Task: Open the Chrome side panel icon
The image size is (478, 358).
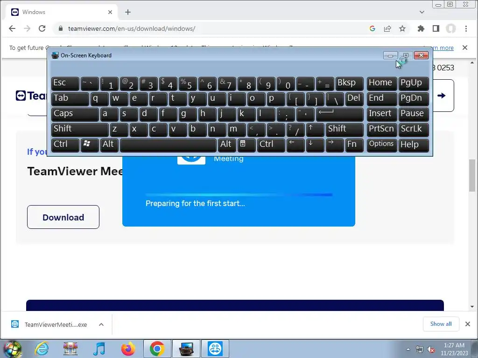Action: (436, 28)
